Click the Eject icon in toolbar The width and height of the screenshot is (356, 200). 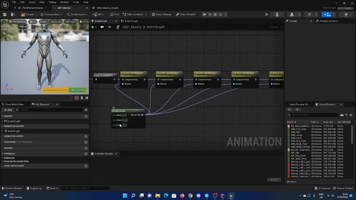pyautogui.click(x=220, y=14)
